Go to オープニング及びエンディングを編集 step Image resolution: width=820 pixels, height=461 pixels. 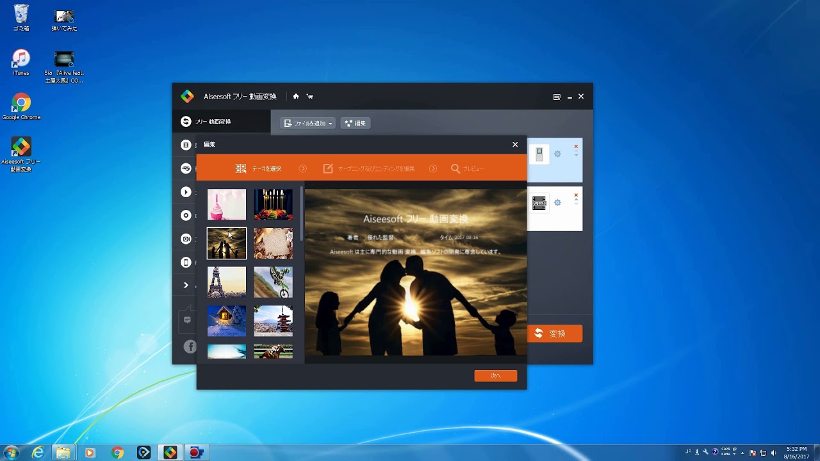tap(369, 168)
